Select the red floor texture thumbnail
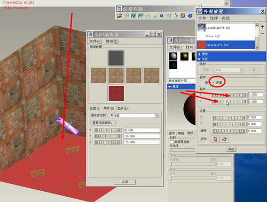 coord(116,93)
